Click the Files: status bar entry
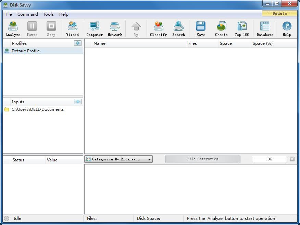The height and width of the screenshot is (225, 300). (92, 218)
